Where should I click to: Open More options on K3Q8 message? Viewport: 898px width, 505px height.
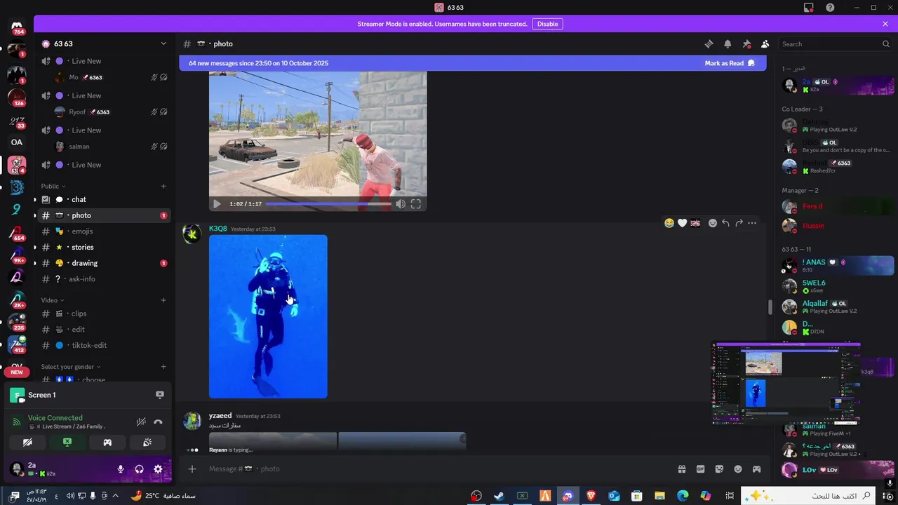(752, 223)
